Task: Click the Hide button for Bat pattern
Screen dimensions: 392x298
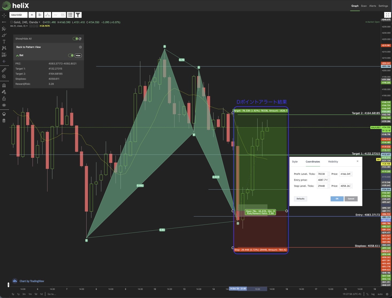Action: [78, 56]
